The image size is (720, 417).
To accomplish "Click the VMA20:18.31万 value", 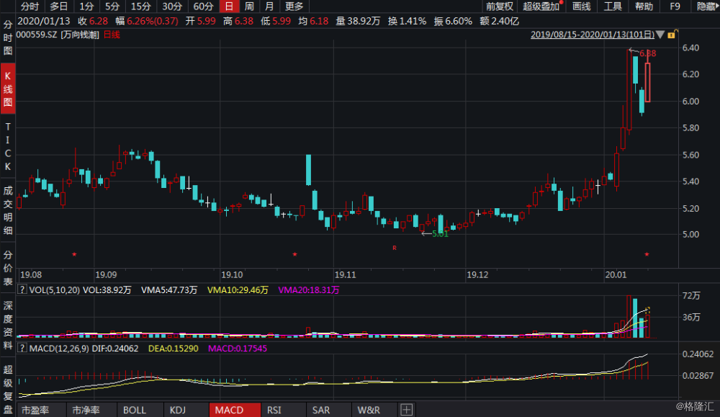I will click(309, 290).
